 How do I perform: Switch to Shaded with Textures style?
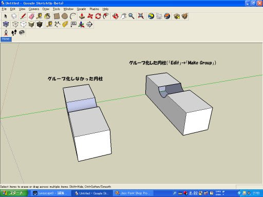pyautogui.click(x=40, y=25)
